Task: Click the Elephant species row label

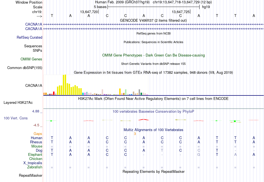Action: pyautogui.click(x=35, y=154)
